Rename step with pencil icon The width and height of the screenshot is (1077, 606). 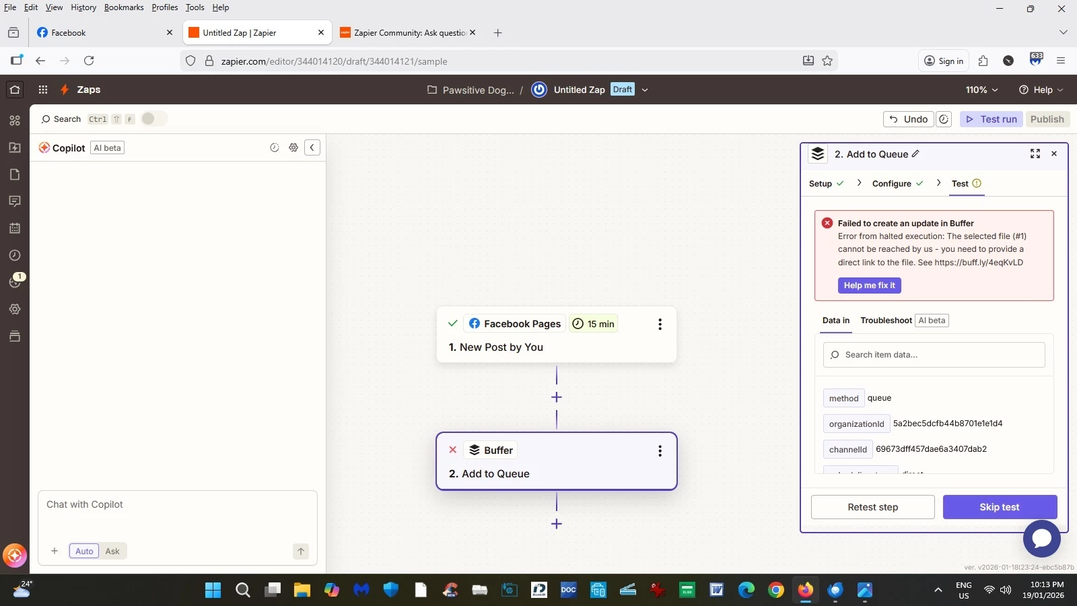pos(915,154)
